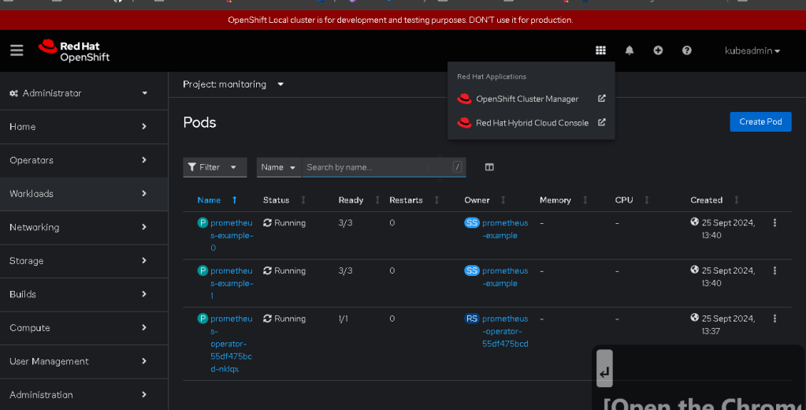This screenshot has width=806, height=410.
Task: Click Running status of prometheus-example-0
Action: [x=284, y=223]
